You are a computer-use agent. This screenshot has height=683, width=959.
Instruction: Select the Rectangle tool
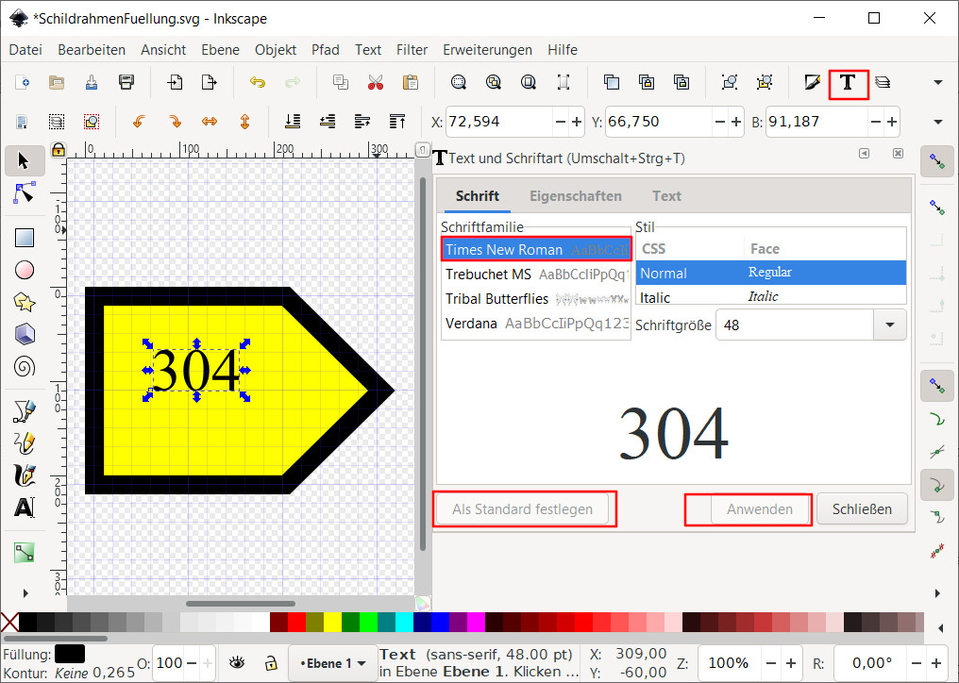(x=25, y=238)
